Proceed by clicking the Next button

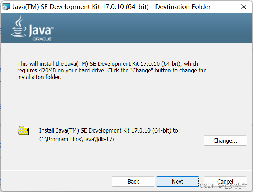click(x=178, y=182)
